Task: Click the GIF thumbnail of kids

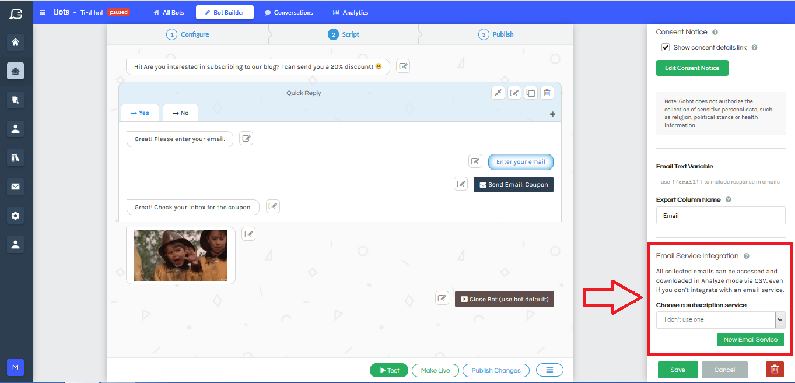Action: tap(181, 256)
